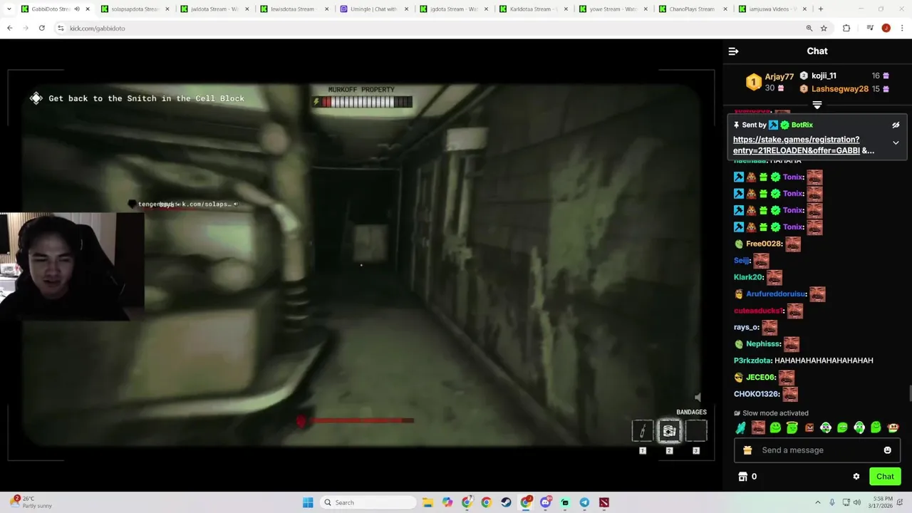Switch to lewisdotaa Stream tab
Image resolution: width=912 pixels, height=513 pixels.
(294, 9)
